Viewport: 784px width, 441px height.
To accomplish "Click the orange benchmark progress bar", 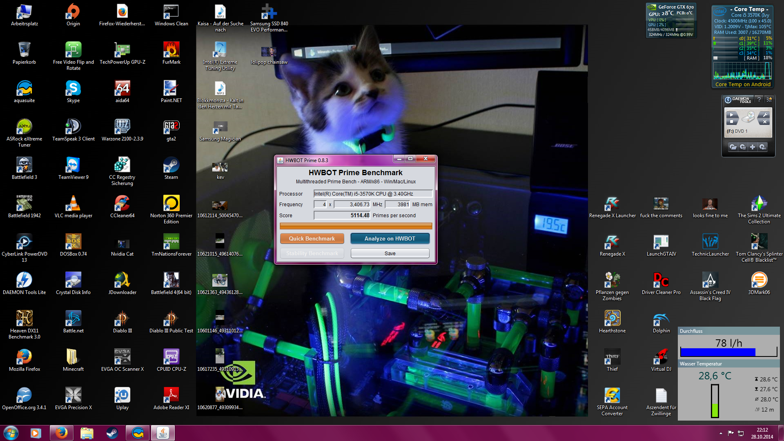I will click(x=356, y=226).
